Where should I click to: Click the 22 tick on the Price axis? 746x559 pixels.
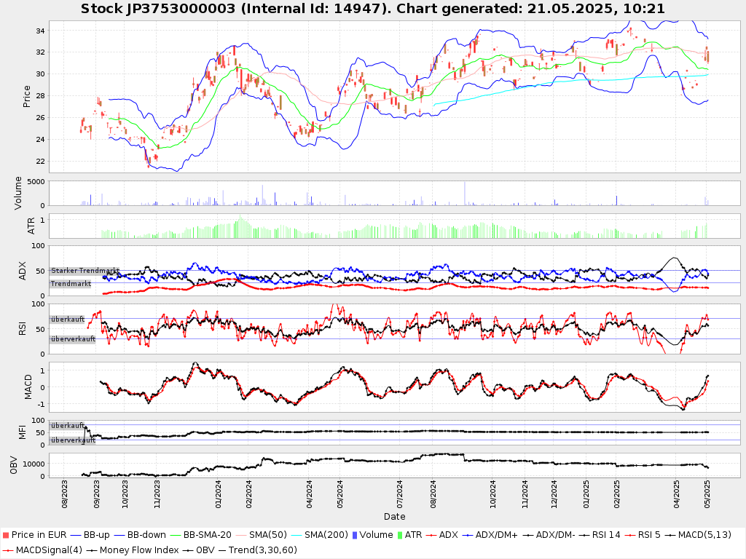click(40, 162)
